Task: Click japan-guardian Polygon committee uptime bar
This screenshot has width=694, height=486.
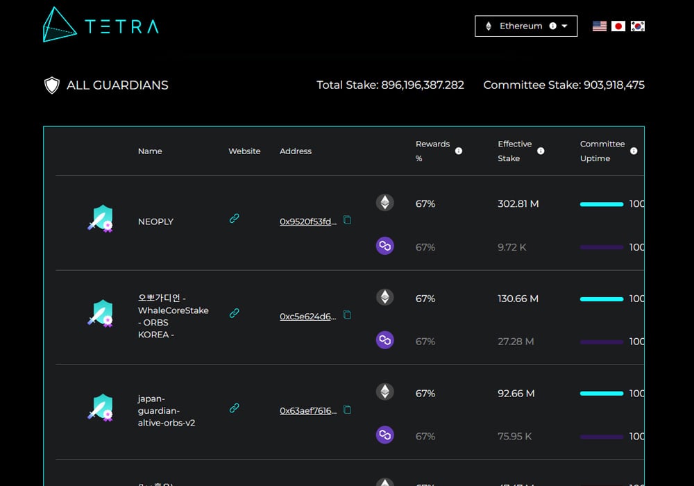Action: [602, 437]
